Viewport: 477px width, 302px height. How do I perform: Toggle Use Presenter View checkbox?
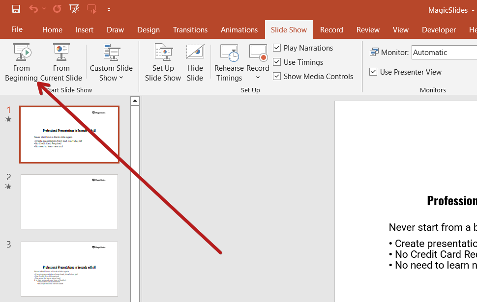click(x=373, y=72)
